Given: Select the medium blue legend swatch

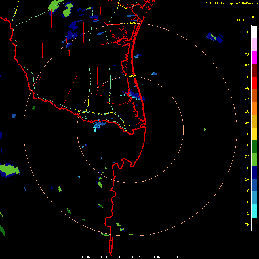Looking at the screenshot, I should click(x=254, y=185).
